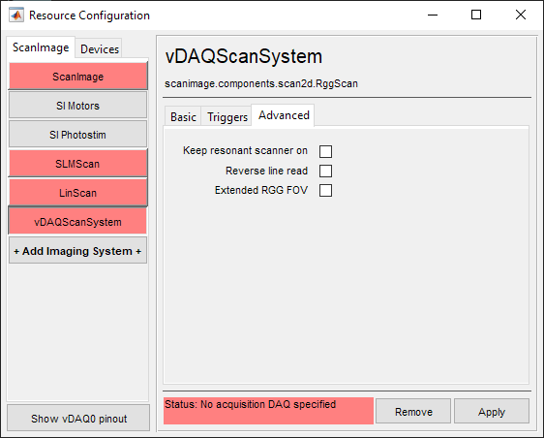The image size is (544, 438).
Task: Open SI Photostim configuration
Action: [78, 135]
